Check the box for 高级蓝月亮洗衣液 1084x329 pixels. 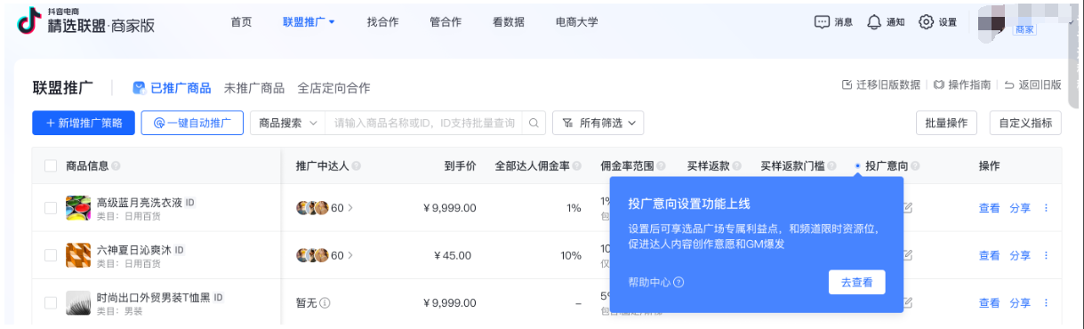(50, 207)
